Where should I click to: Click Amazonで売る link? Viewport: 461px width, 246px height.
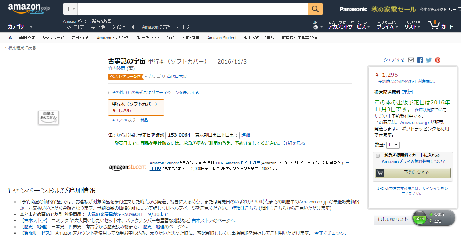point(156,27)
